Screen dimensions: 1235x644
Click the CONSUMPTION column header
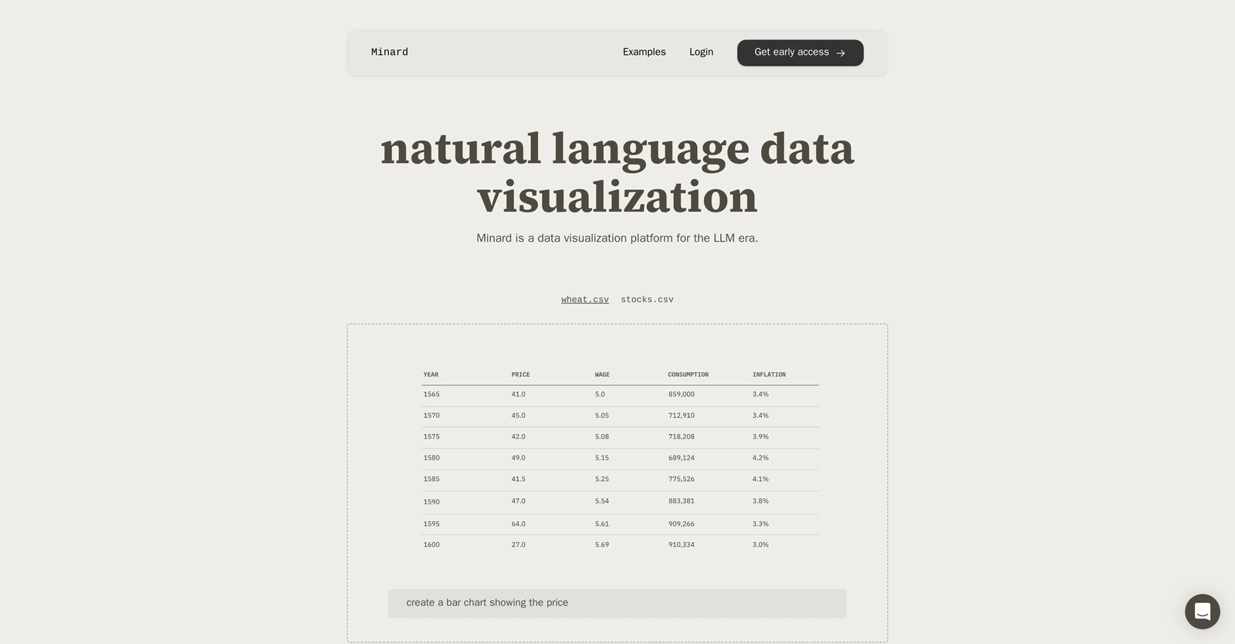(688, 375)
